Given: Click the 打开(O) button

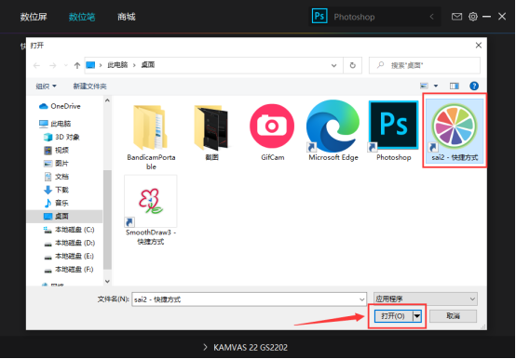Looking at the screenshot, I should click(393, 316).
